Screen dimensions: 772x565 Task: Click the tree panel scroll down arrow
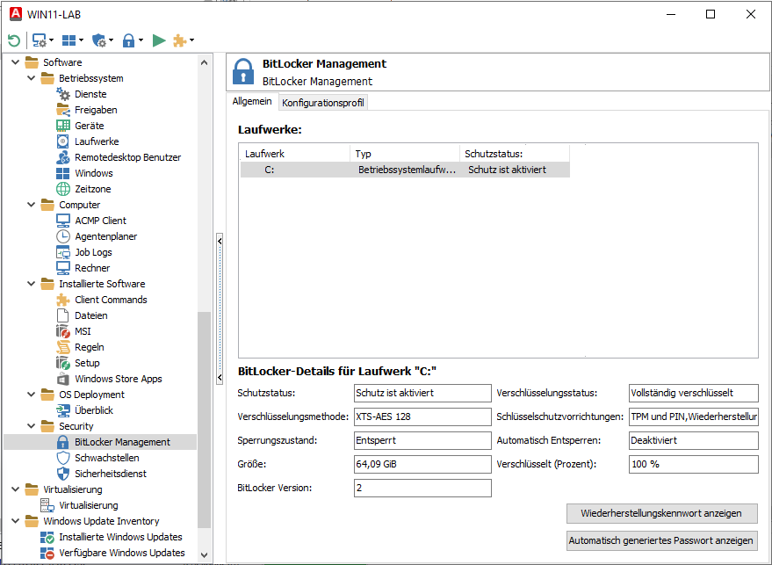205,554
